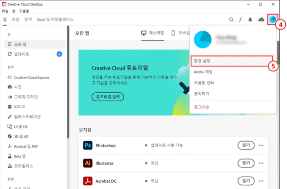Open more options for Illustrator
287x189 pixels.
261,163
